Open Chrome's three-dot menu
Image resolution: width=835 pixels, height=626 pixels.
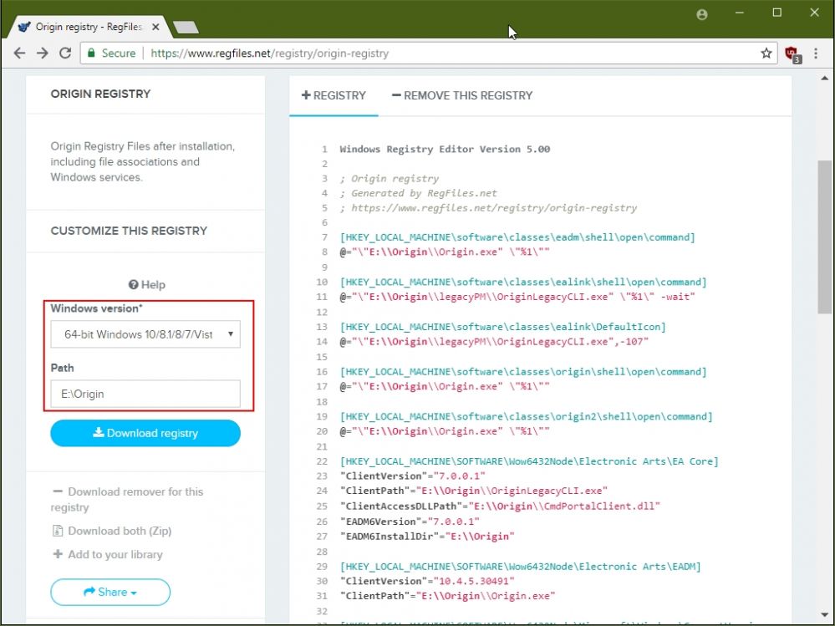(817, 53)
